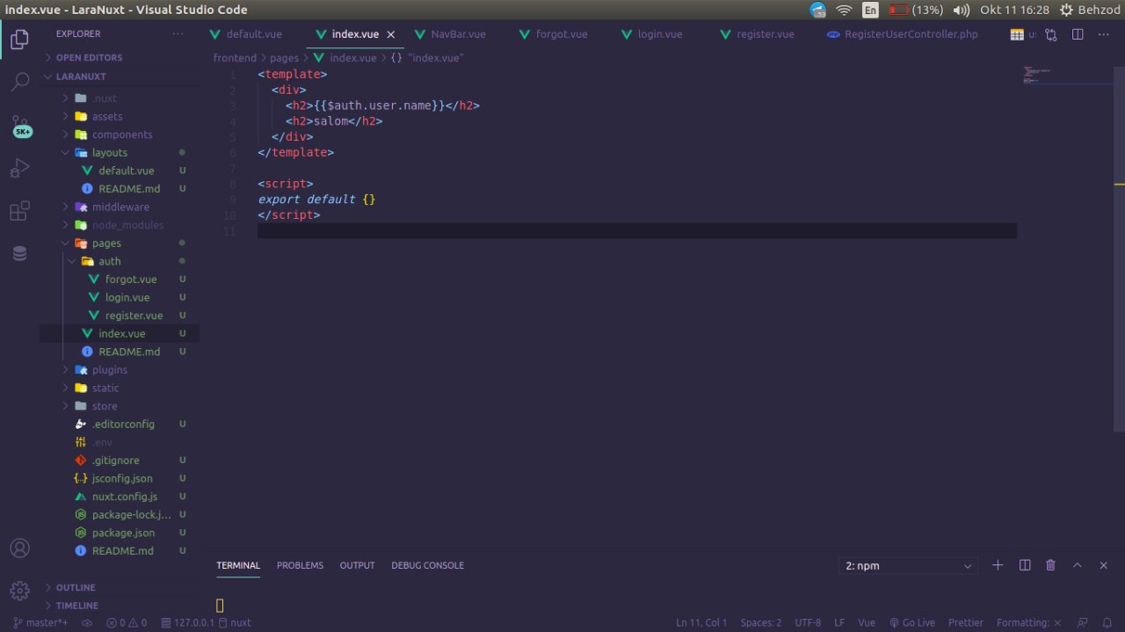Viewport: 1125px width, 632px height.
Task: Click the master branch status bar item
Action: 40,622
